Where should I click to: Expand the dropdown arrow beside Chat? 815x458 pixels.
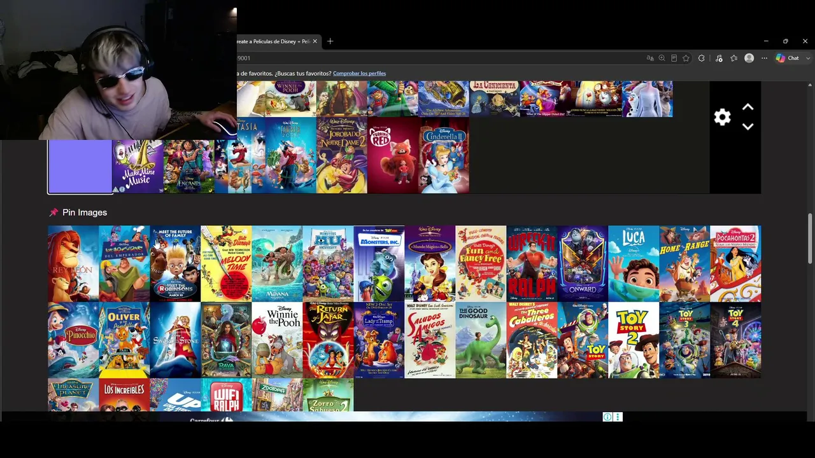(808, 58)
